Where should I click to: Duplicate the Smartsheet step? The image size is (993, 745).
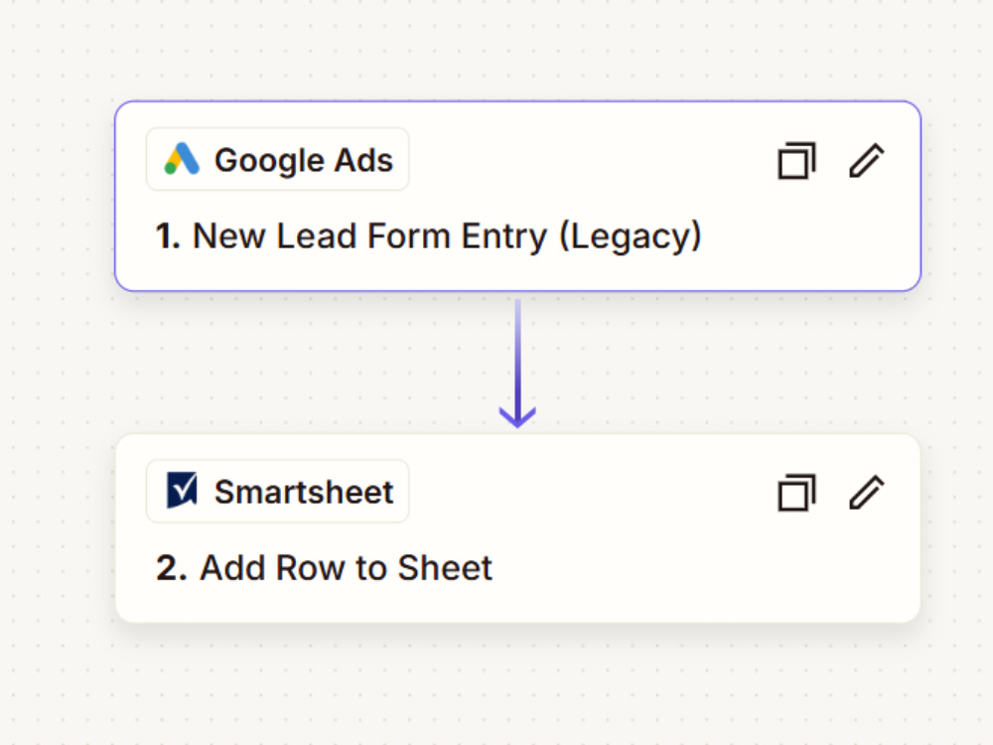pyautogui.click(x=796, y=493)
